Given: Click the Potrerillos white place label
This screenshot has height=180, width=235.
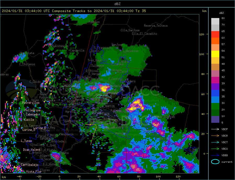Looking at the screenshot, I should pos(31,103).
